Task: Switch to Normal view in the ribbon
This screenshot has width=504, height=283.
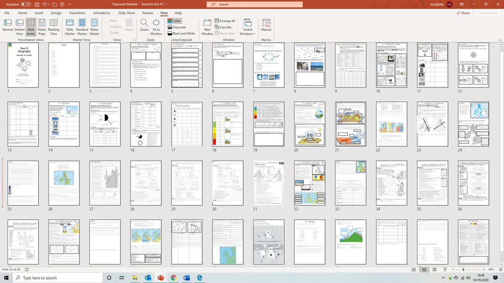Action: click(x=8, y=26)
